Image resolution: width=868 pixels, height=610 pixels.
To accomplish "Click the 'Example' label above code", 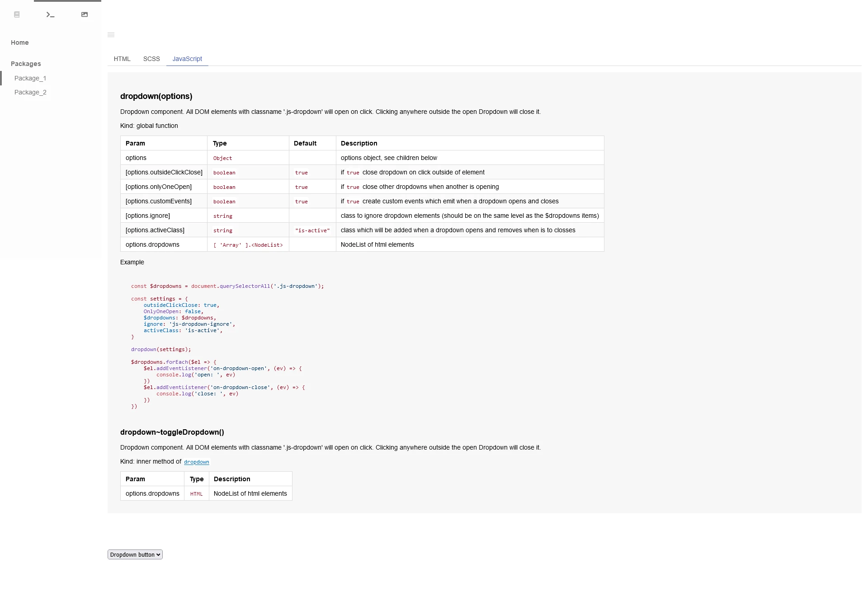I will [132, 262].
